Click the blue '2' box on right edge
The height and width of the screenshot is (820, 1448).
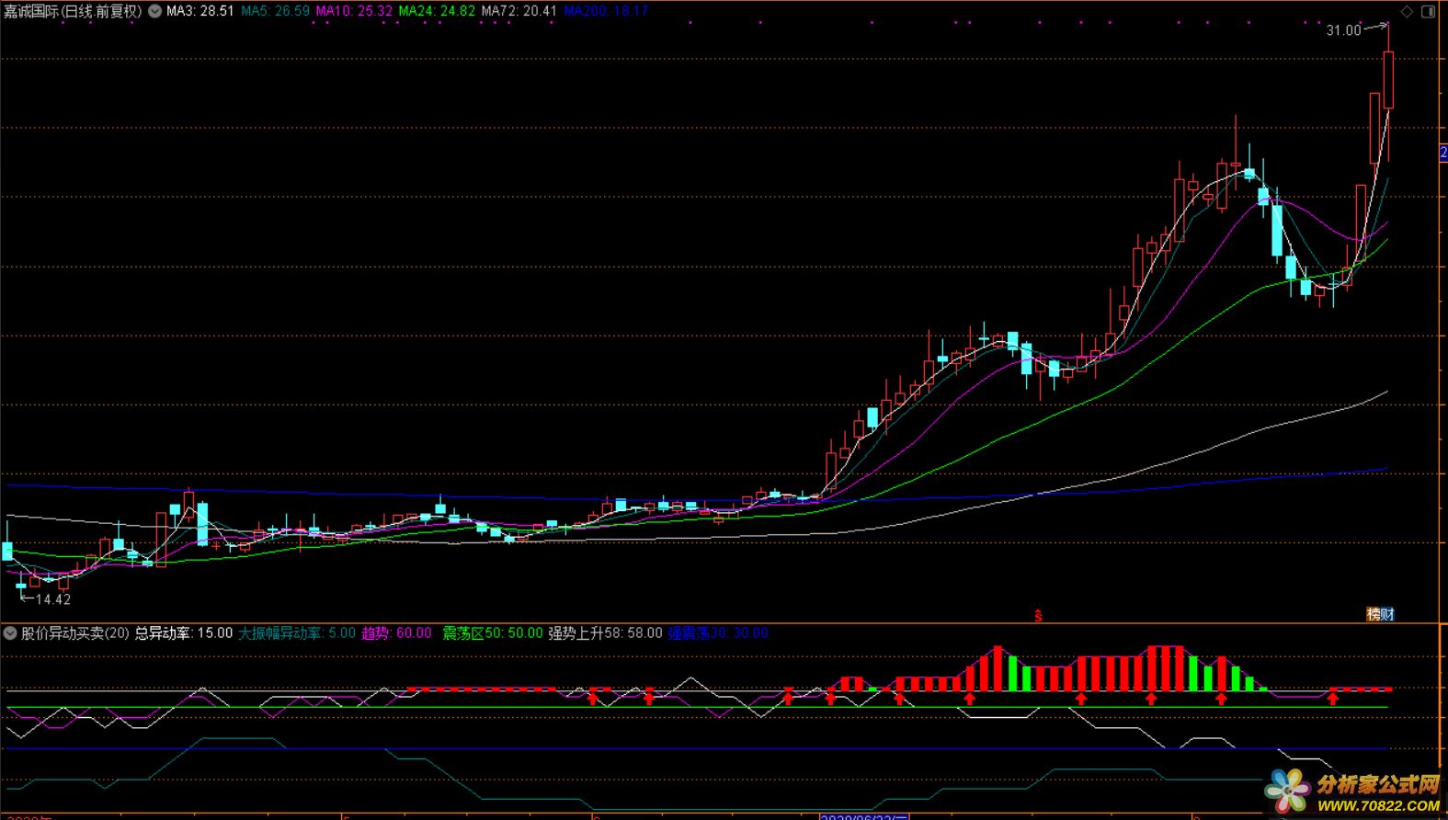(1443, 153)
